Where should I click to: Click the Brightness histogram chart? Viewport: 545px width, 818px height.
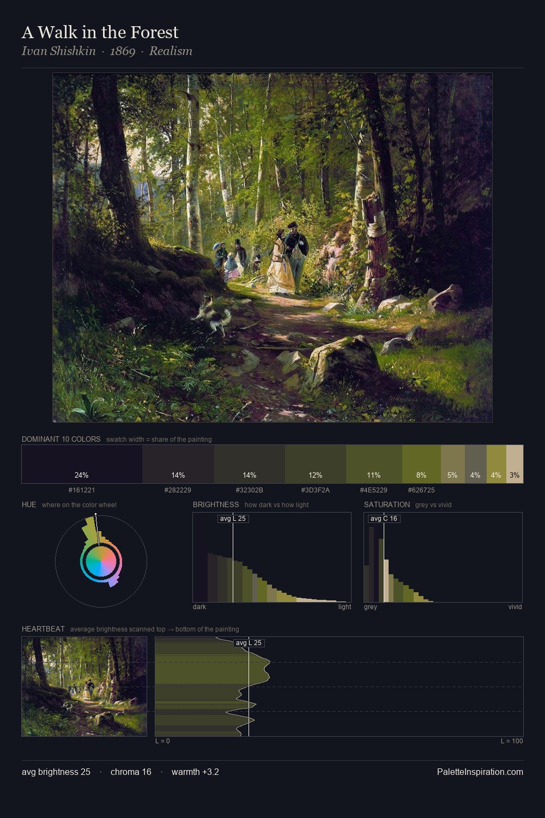pos(272,557)
